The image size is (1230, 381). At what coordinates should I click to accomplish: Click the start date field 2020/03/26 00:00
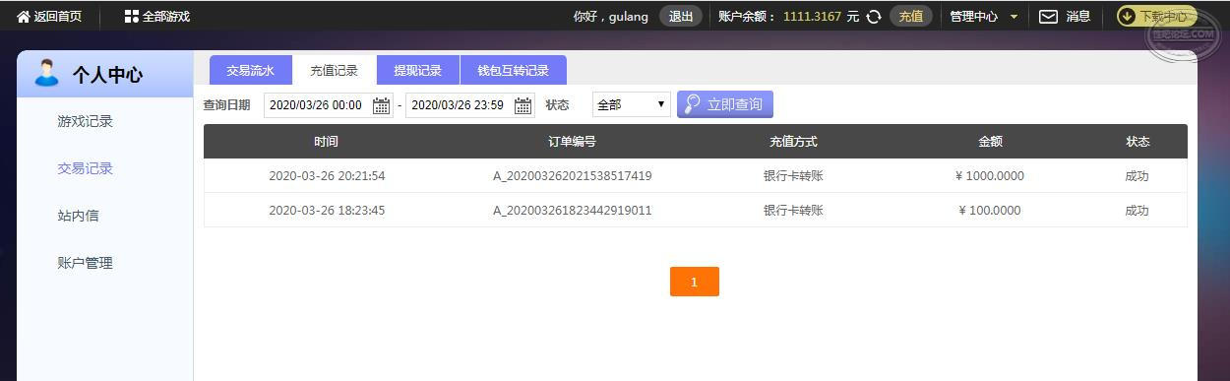pyautogui.click(x=329, y=105)
